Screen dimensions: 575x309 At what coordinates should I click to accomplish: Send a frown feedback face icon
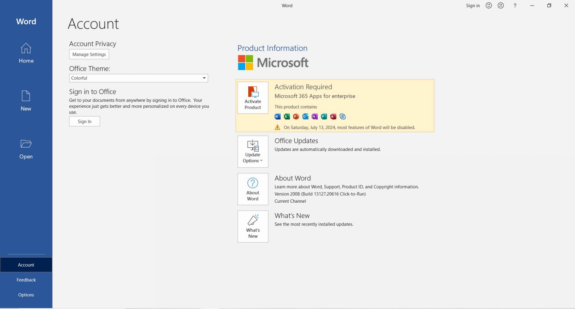tap(501, 5)
